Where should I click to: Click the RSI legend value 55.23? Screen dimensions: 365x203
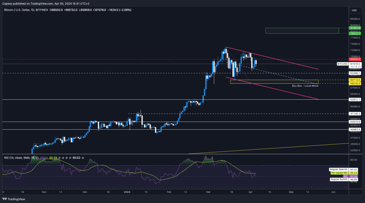(53, 158)
